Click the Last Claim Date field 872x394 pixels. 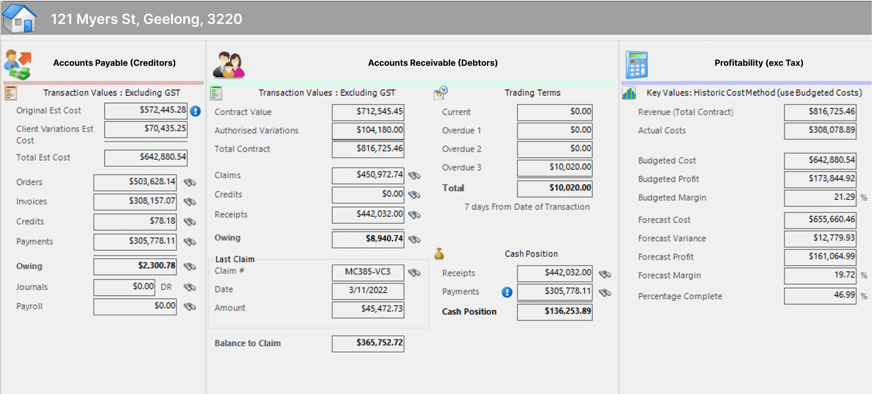(x=368, y=291)
